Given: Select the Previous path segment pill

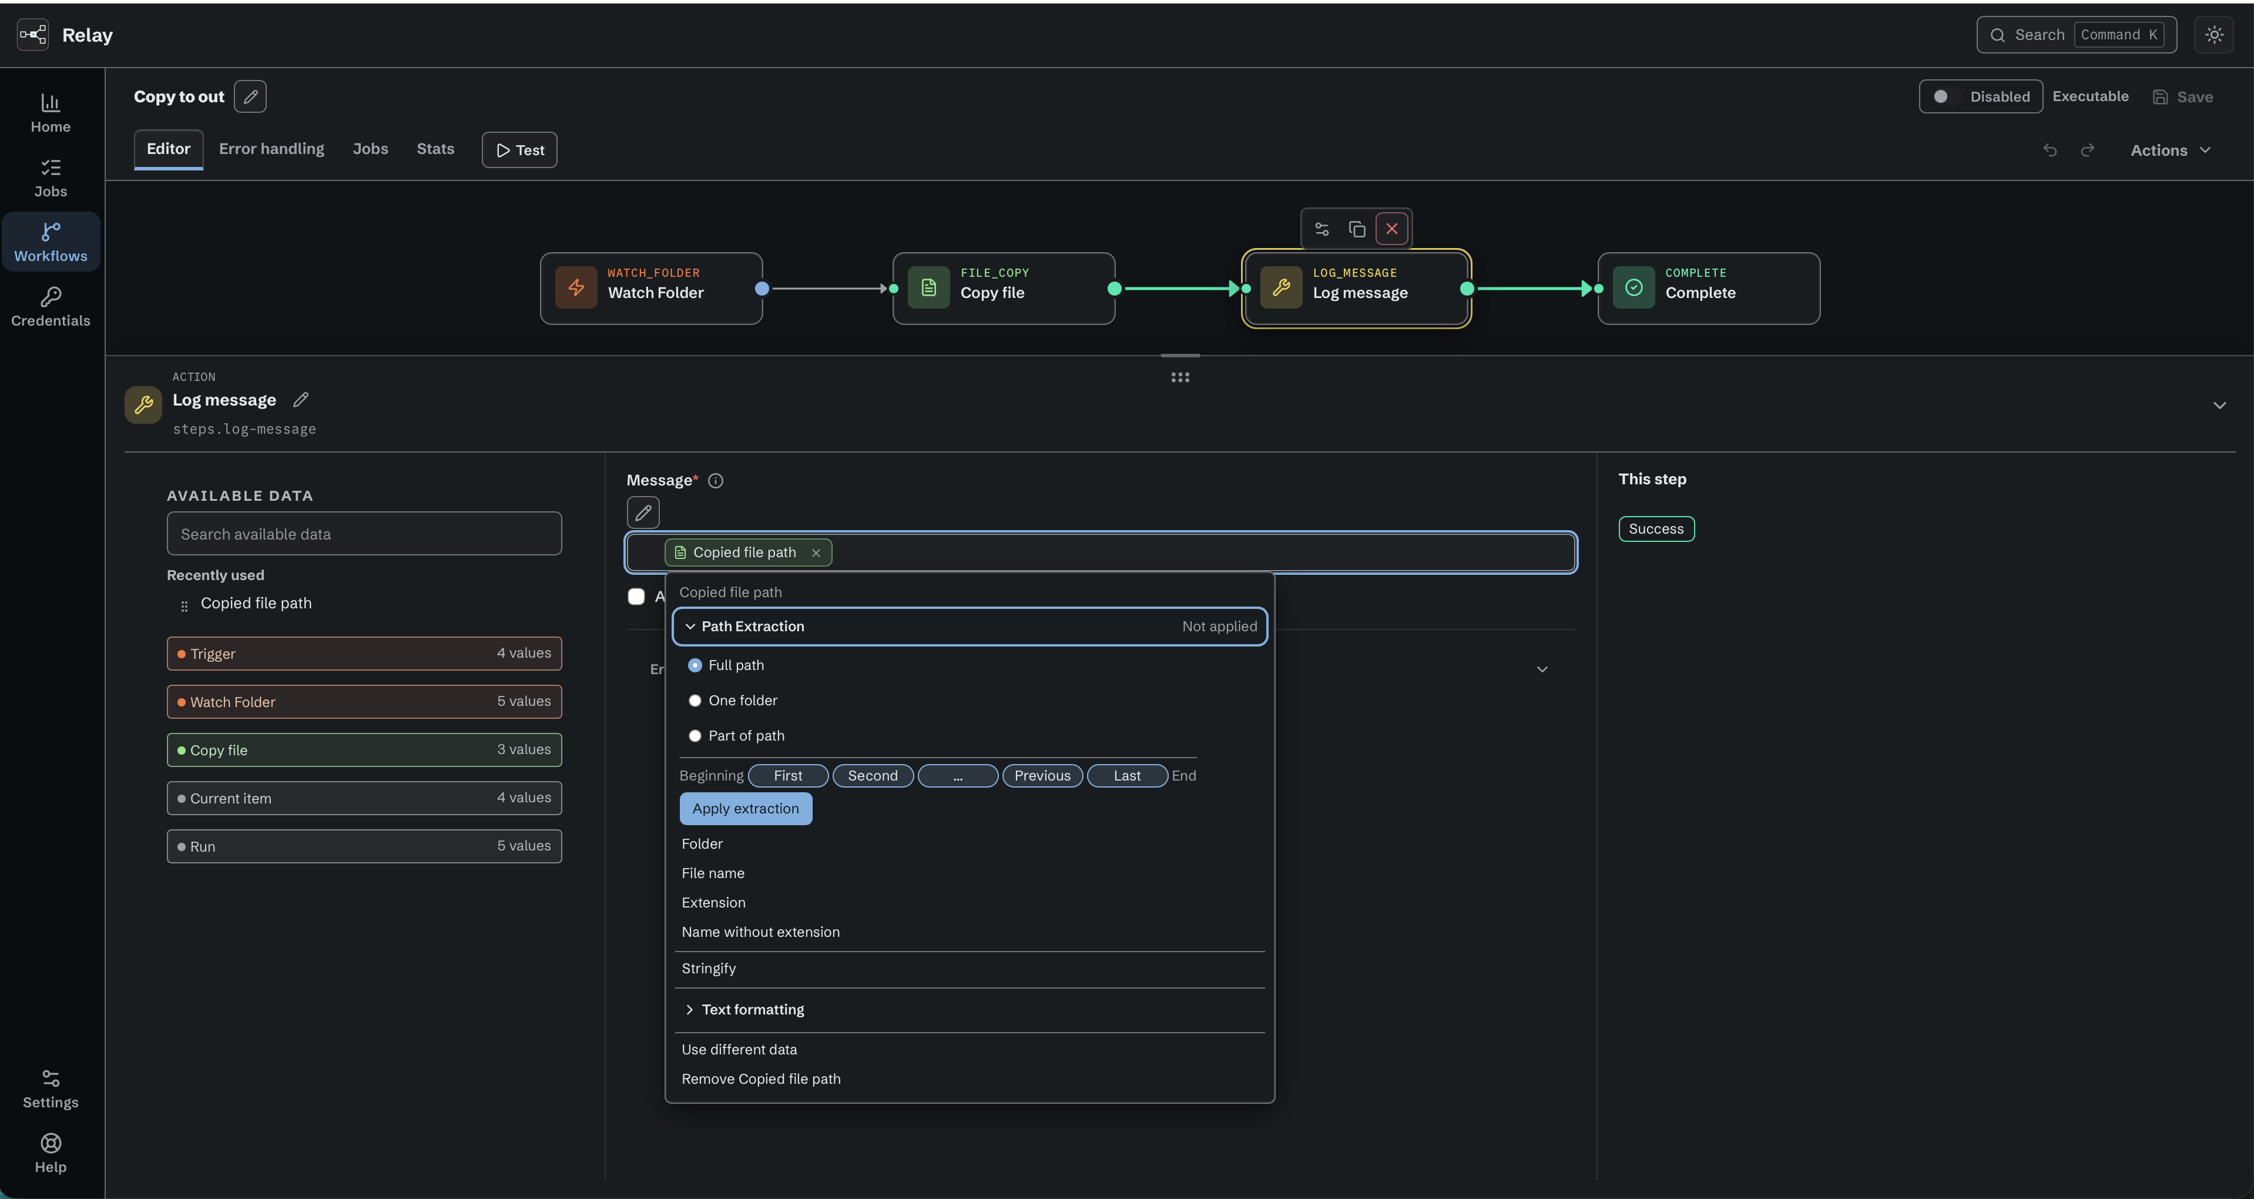Looking at the screenshot, I should point(1042,776).
